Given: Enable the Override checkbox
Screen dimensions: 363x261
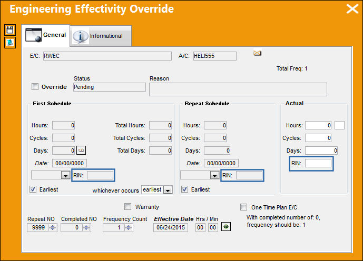Looking at the screenshot, I should coord(35,87).
